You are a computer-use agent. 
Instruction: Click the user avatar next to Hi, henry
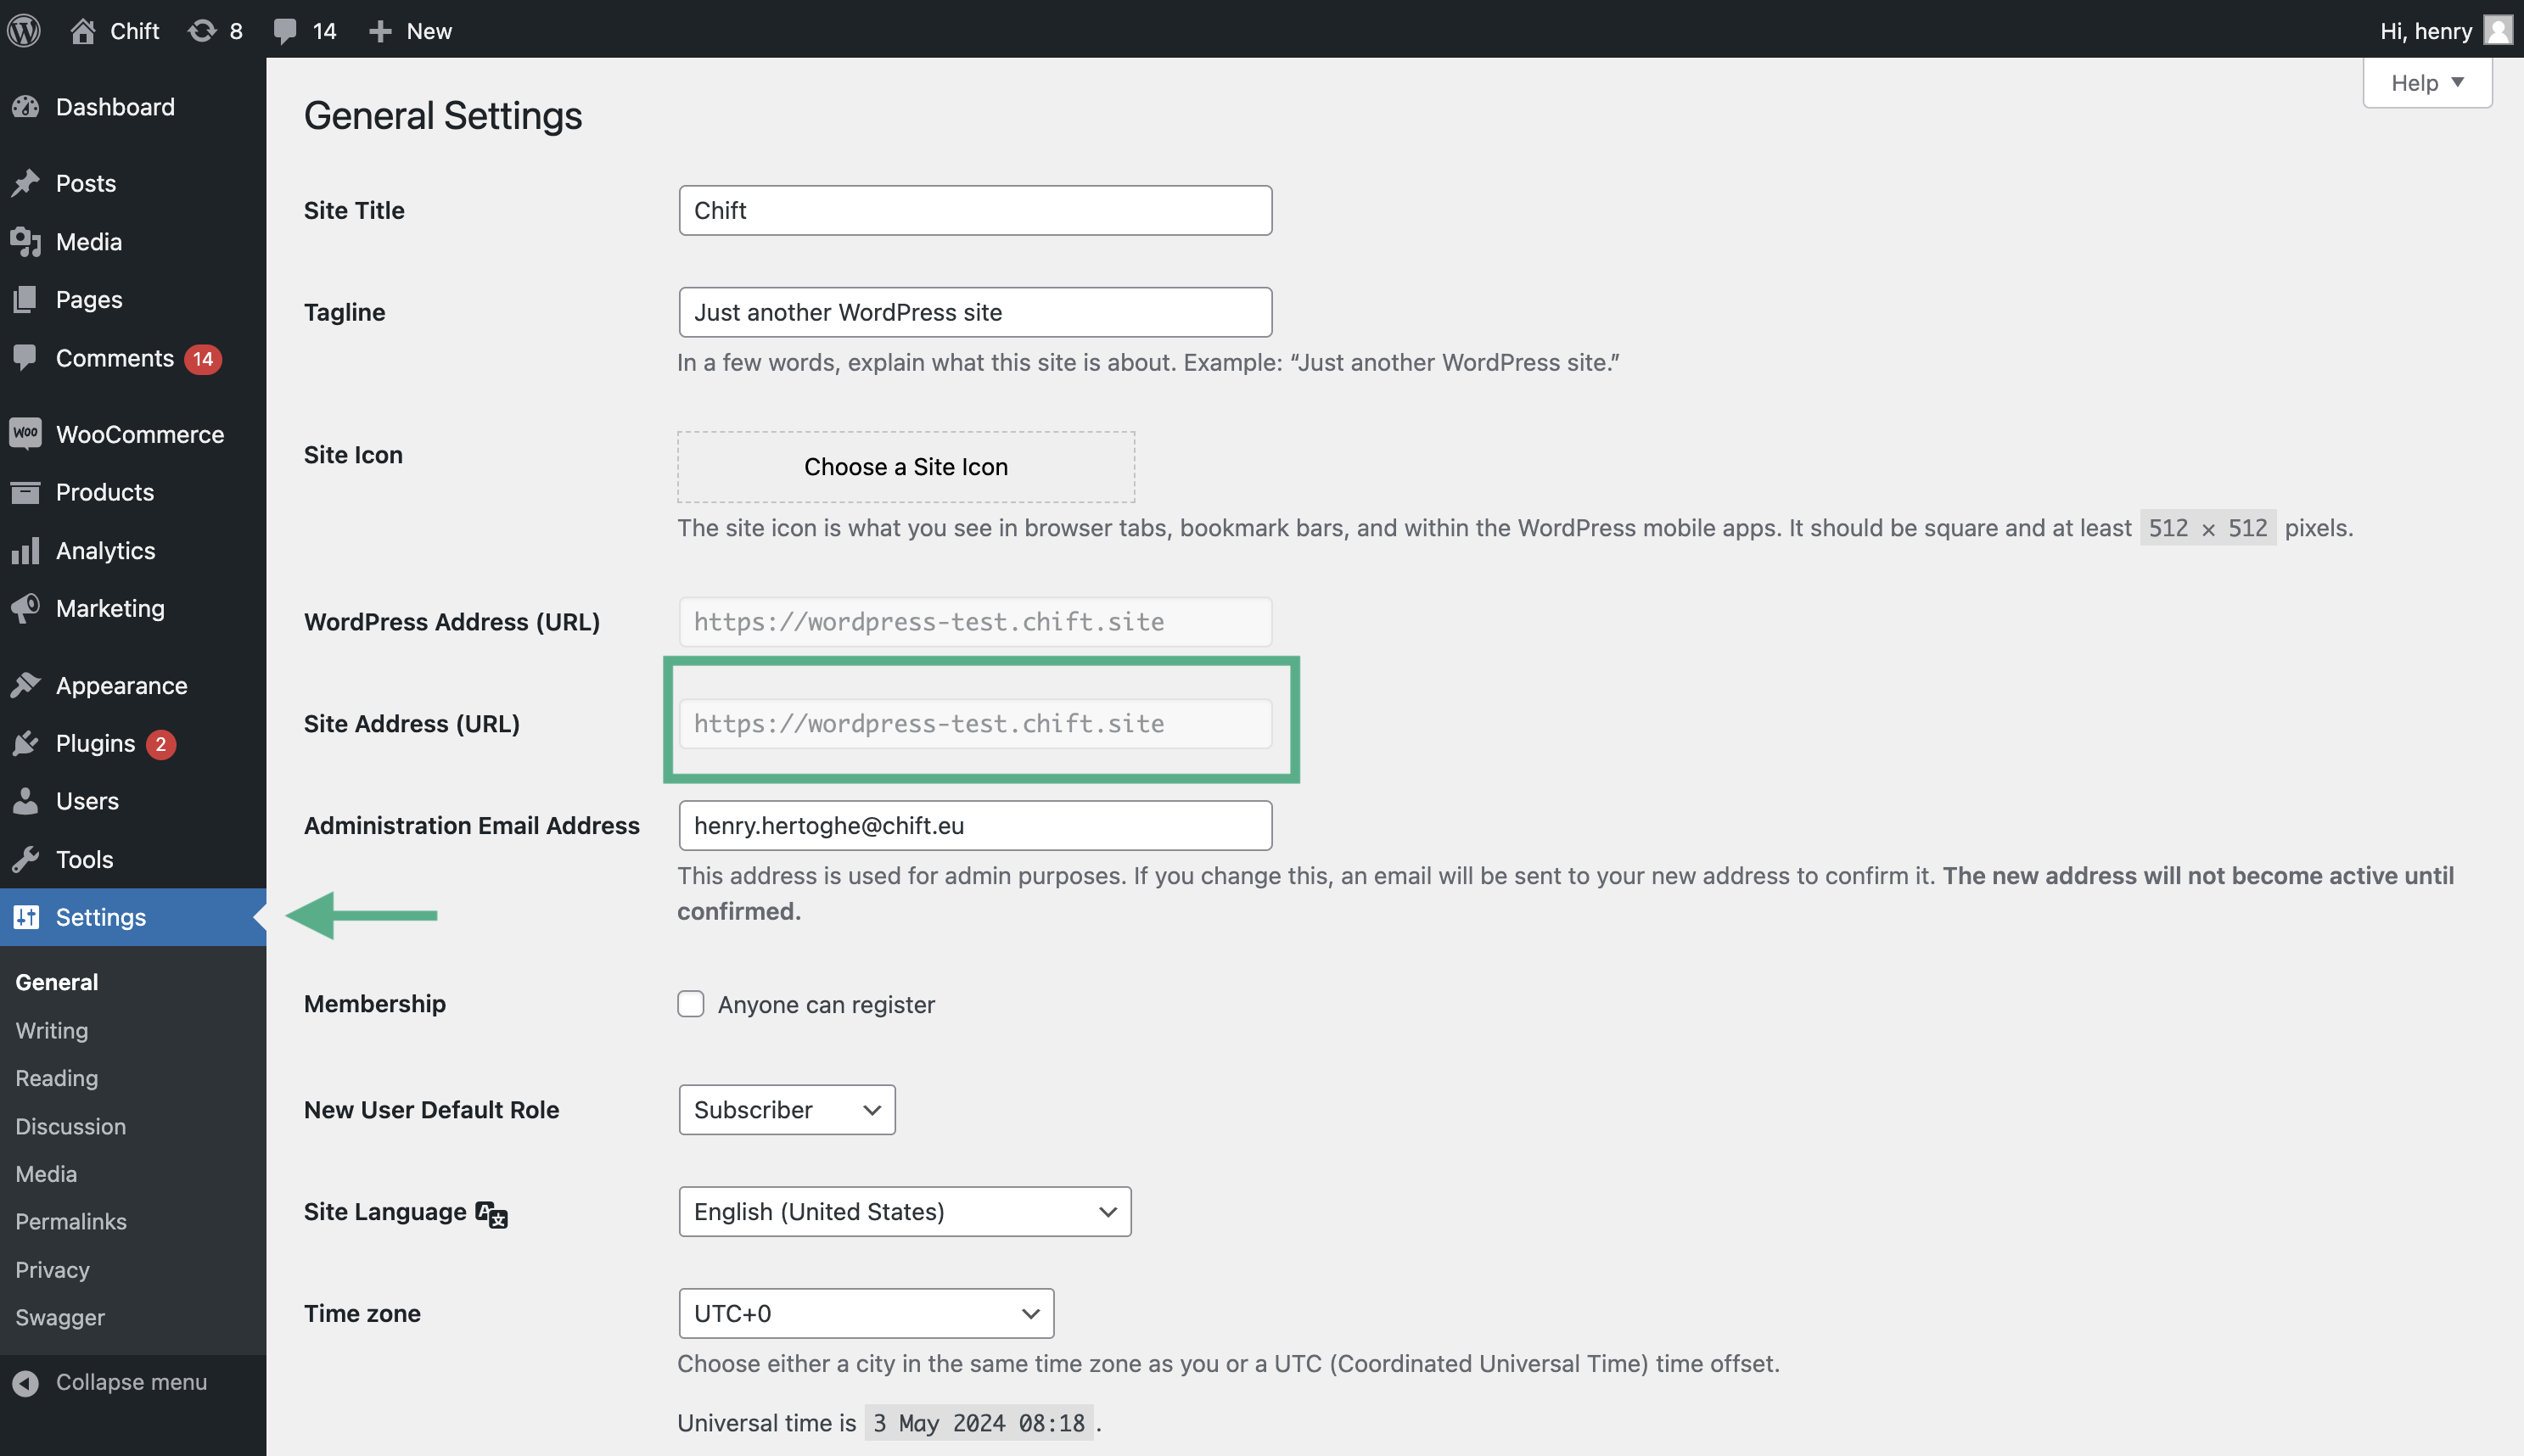click(2497, 30)
